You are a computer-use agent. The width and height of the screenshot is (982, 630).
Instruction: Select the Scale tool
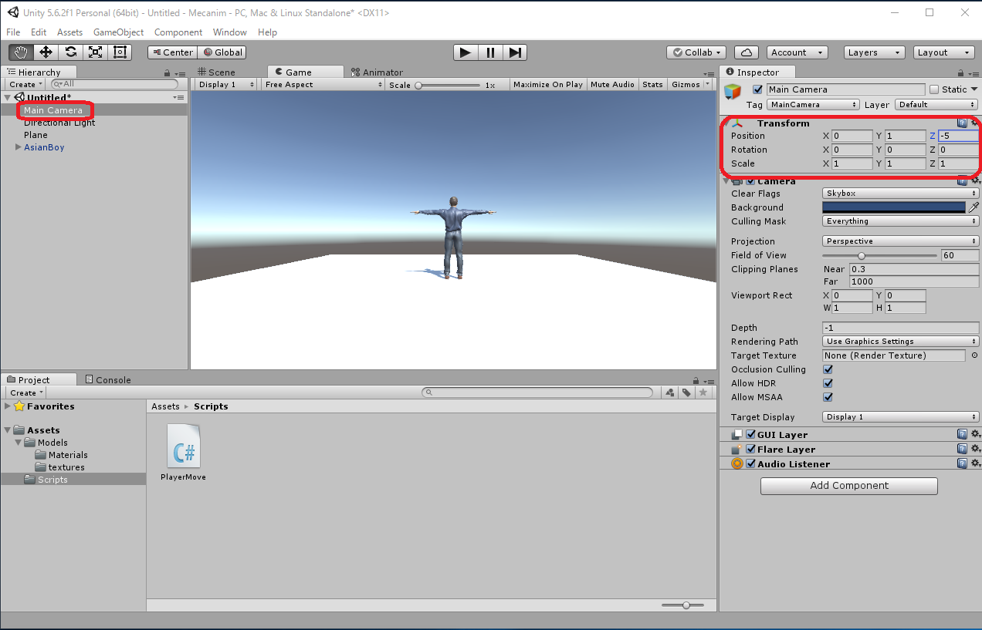coord(95,52)
